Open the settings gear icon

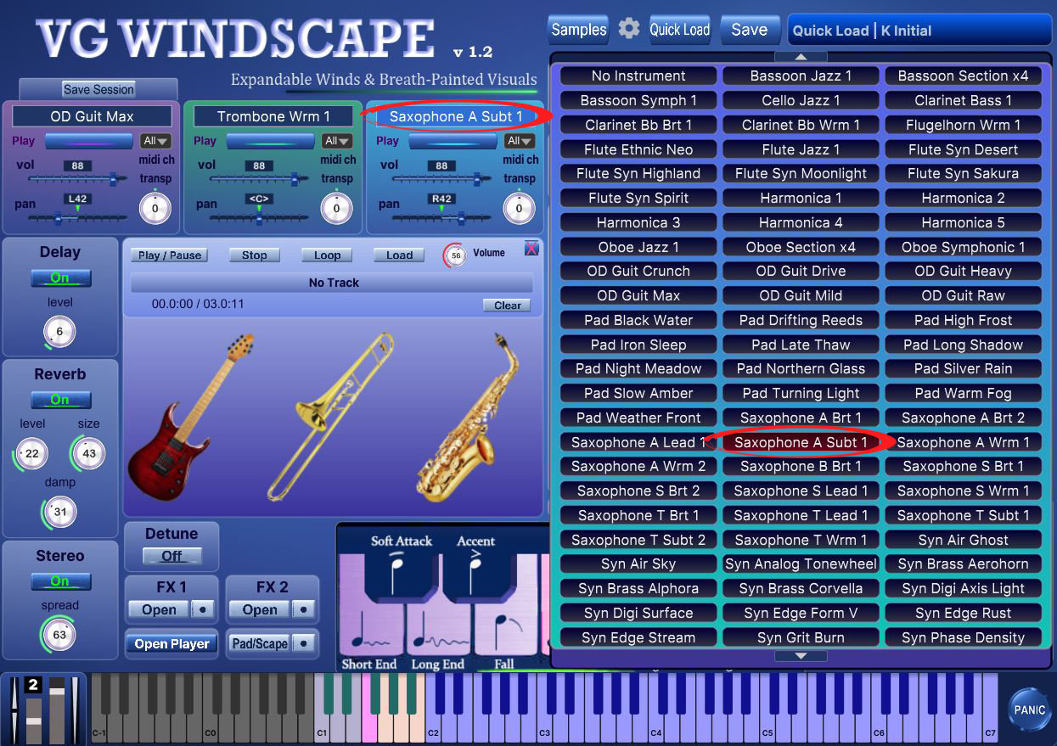coord(629,29)
